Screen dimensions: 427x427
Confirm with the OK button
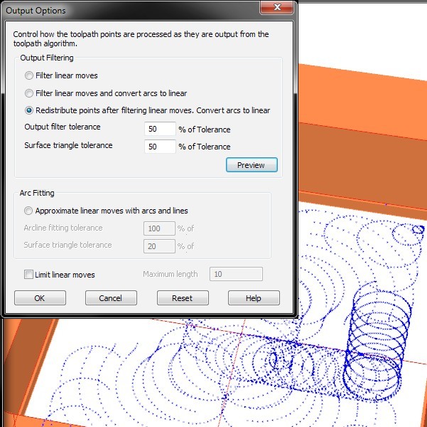pyautogui.click(x=40, y=298)
